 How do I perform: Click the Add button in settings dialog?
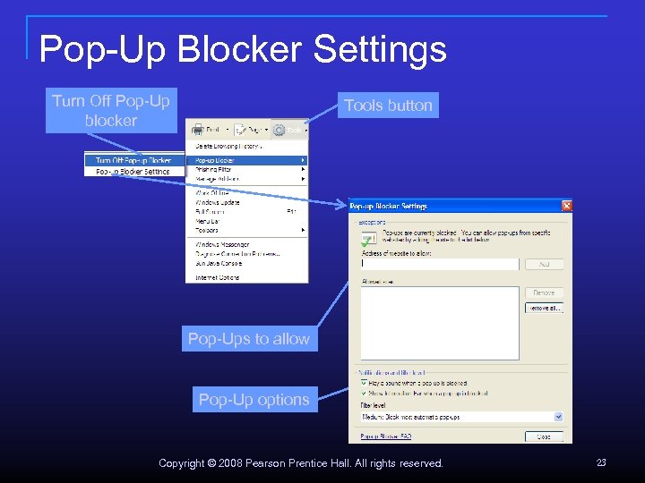click(544, 264)
